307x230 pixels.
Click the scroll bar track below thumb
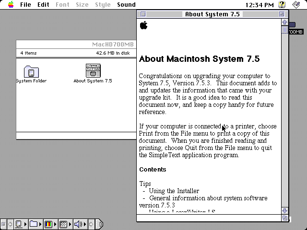click(x=285, y=120)
